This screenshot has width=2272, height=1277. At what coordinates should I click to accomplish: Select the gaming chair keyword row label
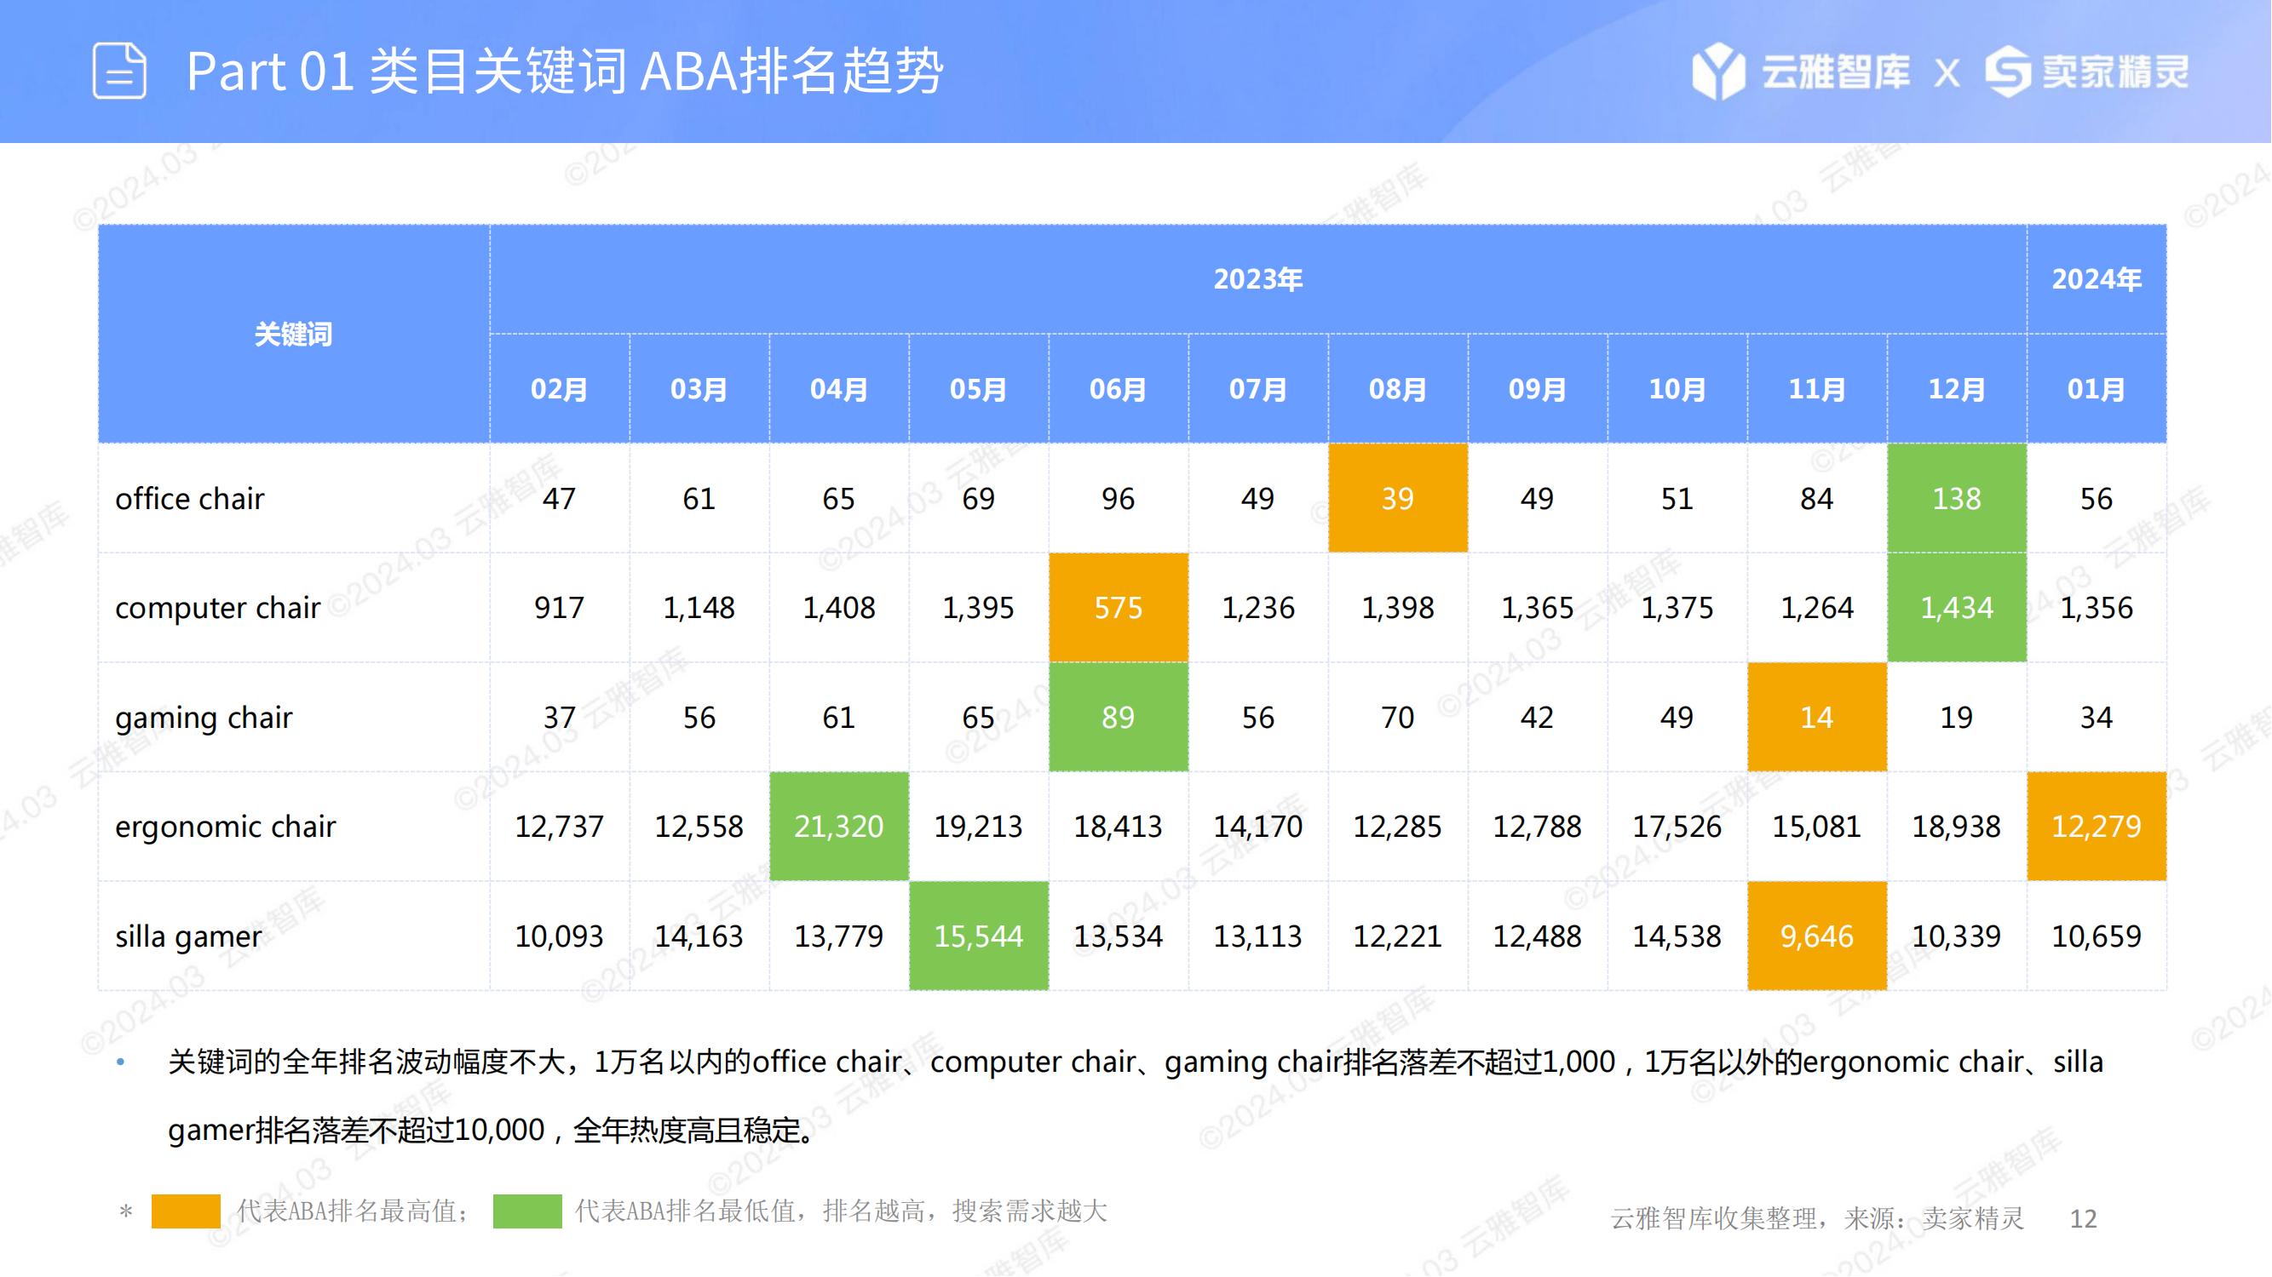pos(203,718)
